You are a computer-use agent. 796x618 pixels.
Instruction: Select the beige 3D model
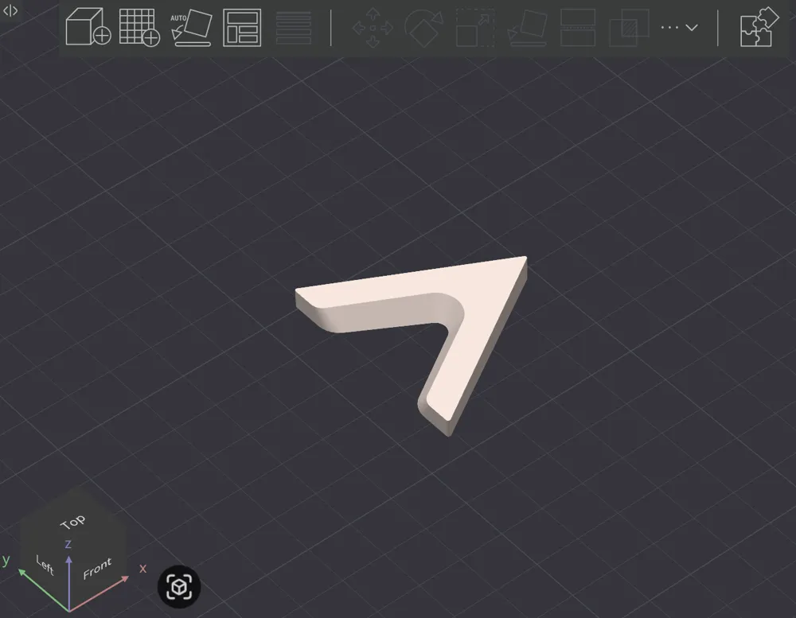coord(472,315)
